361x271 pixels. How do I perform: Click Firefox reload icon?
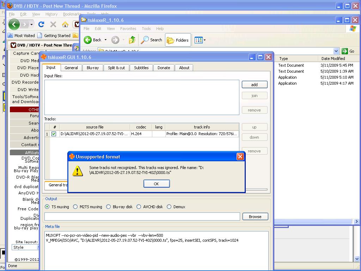tap(41, 24)
